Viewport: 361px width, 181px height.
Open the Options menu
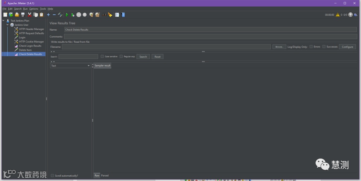(34, 9)
